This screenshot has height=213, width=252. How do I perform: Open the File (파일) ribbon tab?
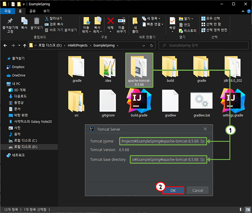coord(7,11)
